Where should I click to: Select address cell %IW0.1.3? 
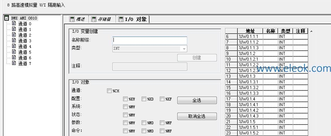pyautogui.click(x=250, y=76)
